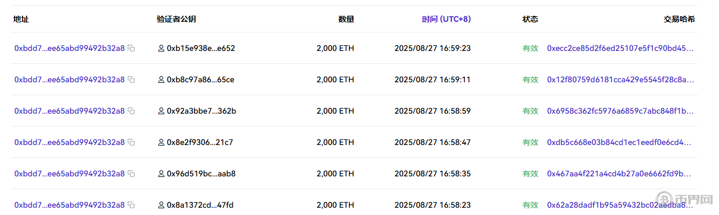Open validator pubkey 0xb8c97a86...65ce

(x=201, y=80)
